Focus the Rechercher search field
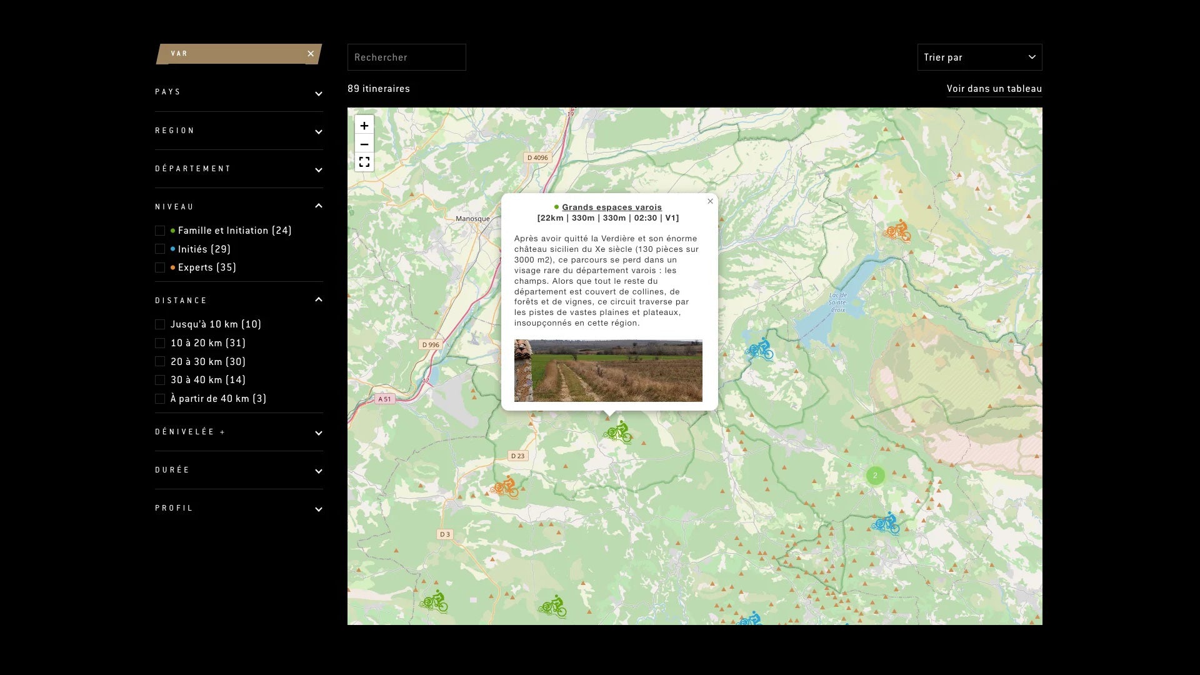Screen dimensions: 1200x675 pyautogui.click(x=406, y=57)
